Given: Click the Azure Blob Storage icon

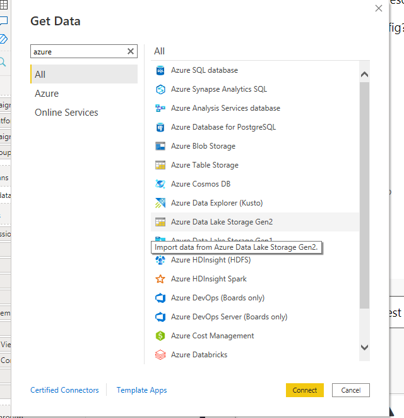Looking at the screenshot, I should [x=160, y=146].
